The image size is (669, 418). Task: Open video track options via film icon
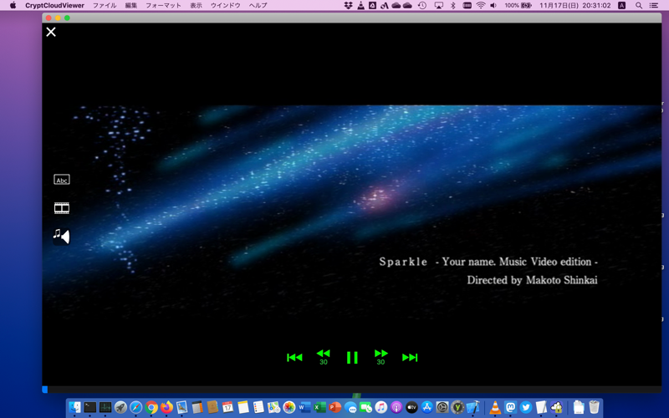[62, 208]
